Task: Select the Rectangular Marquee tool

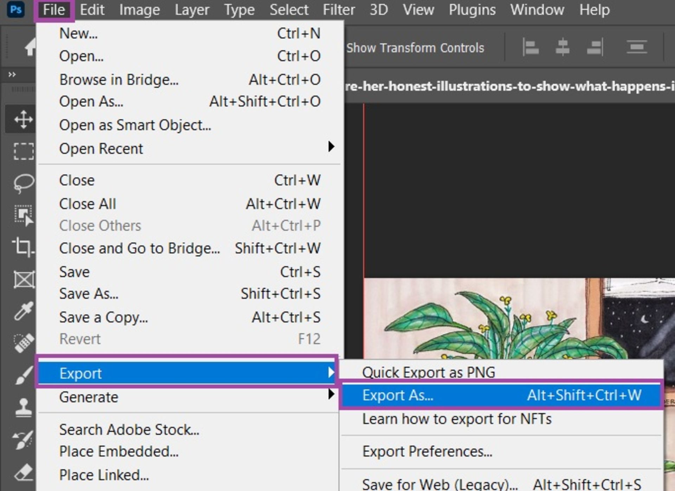Action: (23, 151)
